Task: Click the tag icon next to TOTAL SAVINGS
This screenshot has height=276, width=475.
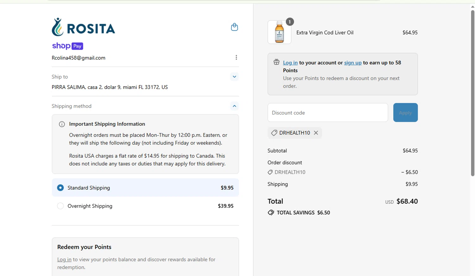Action: coord(271,212)
